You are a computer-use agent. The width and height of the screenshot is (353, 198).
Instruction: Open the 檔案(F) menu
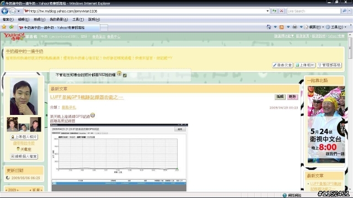pyautogui.click(x=8, y=20)
